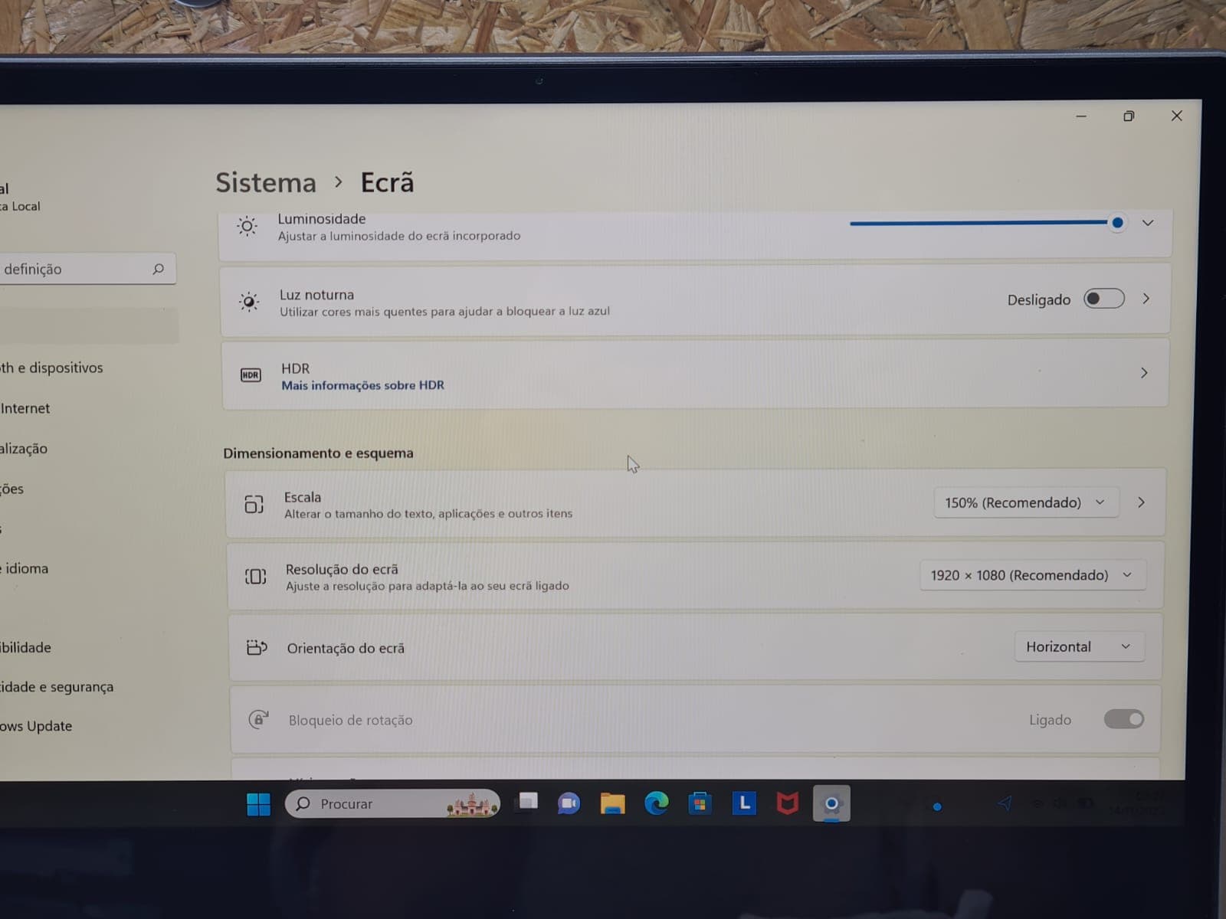
Task: Open the Horizontal orientation dropdown
Action: pos(1079,647)
